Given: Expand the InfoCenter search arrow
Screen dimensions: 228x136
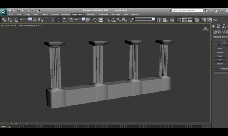Looking at the screenshot, I should click(170, 11).
